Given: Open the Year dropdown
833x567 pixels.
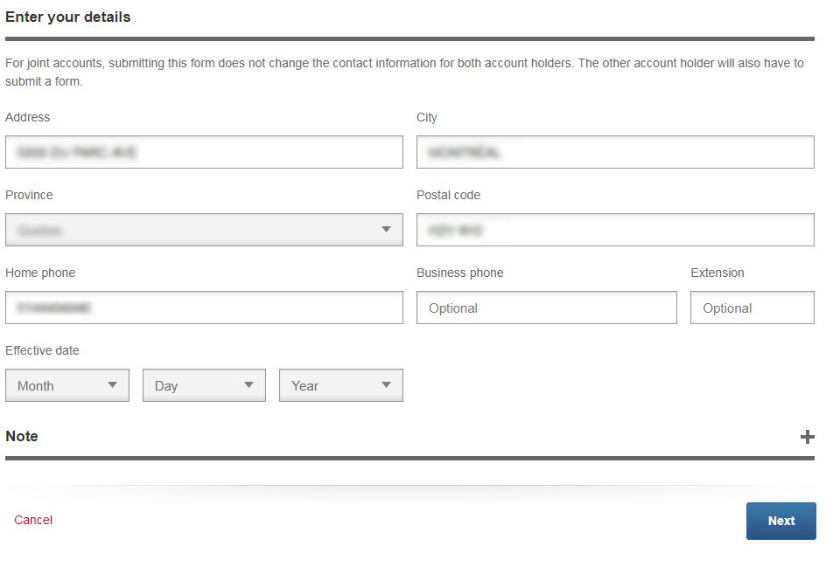Looking at the screenshot, I should click(341, 385).
